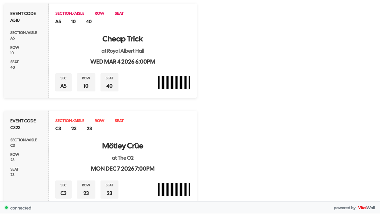Select the SEAT 23 box on Mötley Crüe ticket
This screenshot has height=214, width=380.
(109, 189)
